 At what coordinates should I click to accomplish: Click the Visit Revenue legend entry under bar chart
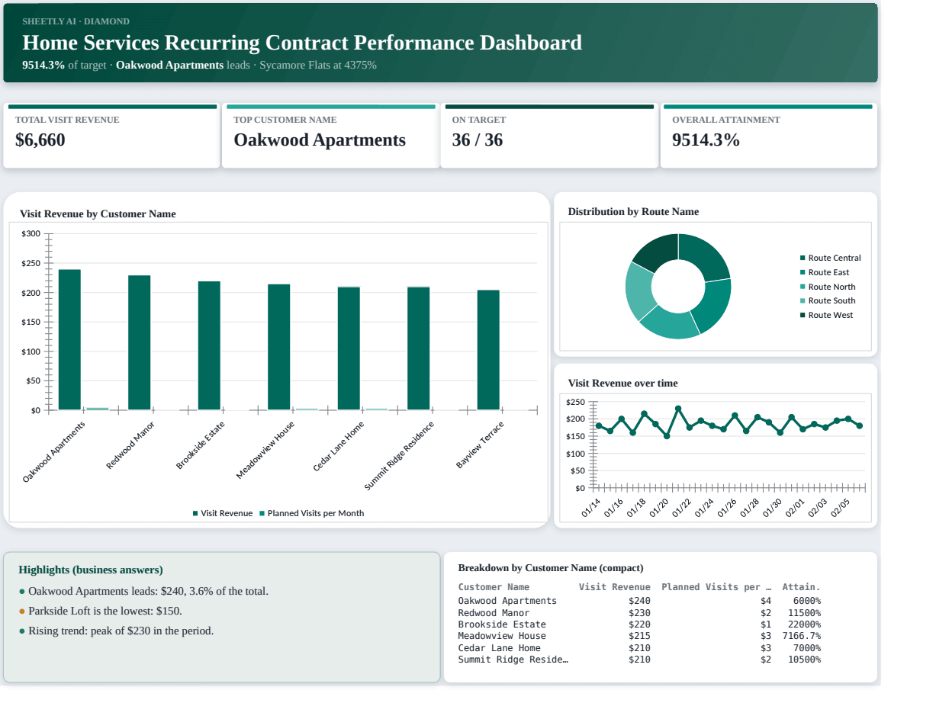click(x=223, y=513)
